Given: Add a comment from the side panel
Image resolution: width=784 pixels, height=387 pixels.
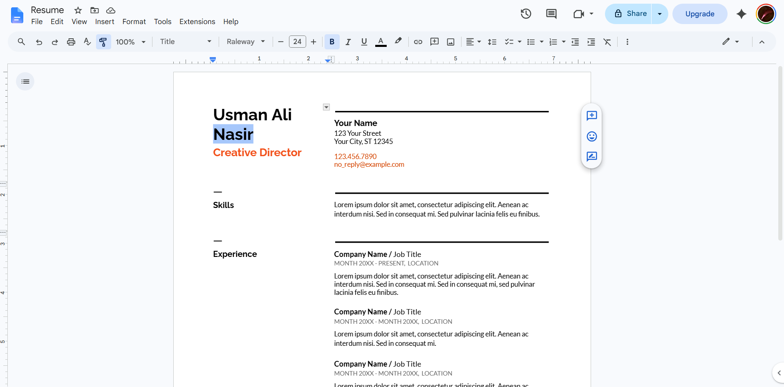Looking at the screenshot, I should 591,116.
